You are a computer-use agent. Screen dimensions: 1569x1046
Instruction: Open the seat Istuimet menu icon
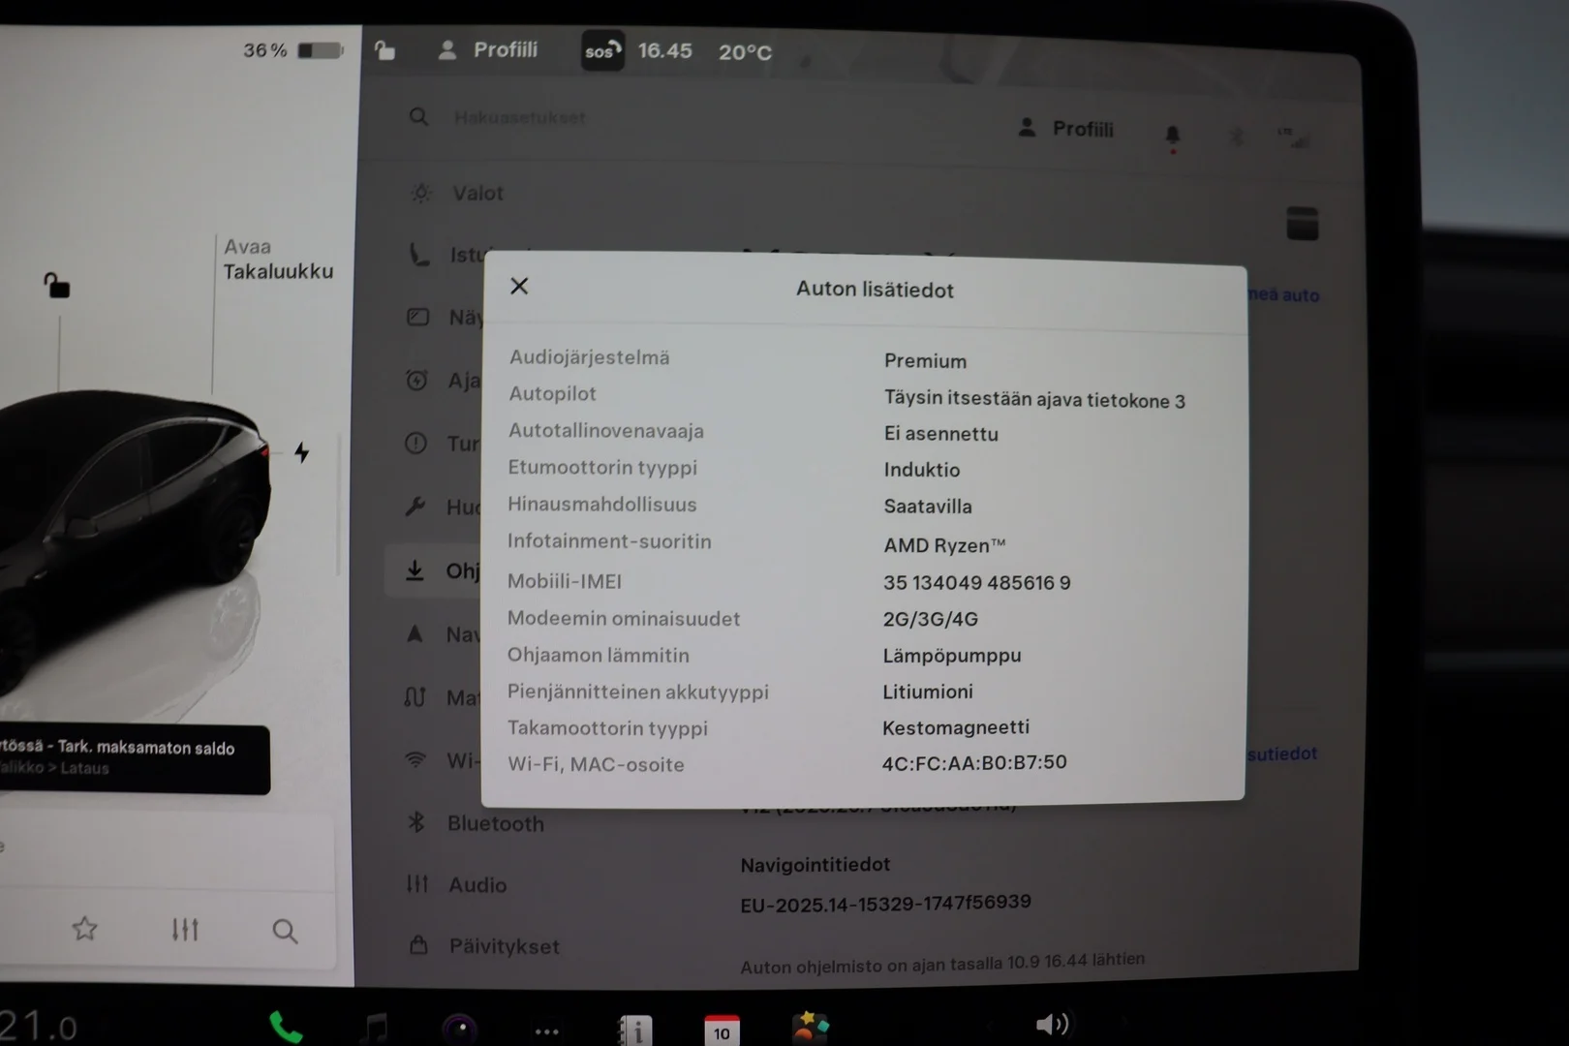click(x=418, y=255)
